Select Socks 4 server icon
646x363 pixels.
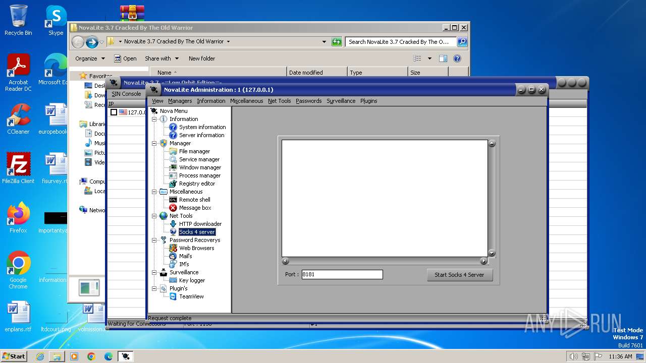coord(173,232)
